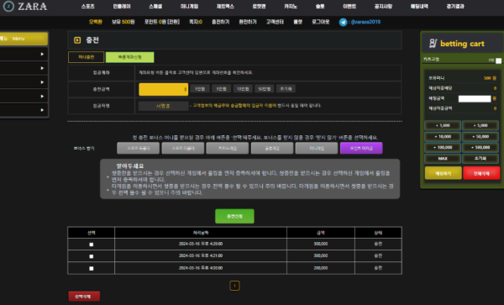This screenshot has height=305, width=504.
Task: Expand the third sidebar menu arrow
Action: pos(42,82)
